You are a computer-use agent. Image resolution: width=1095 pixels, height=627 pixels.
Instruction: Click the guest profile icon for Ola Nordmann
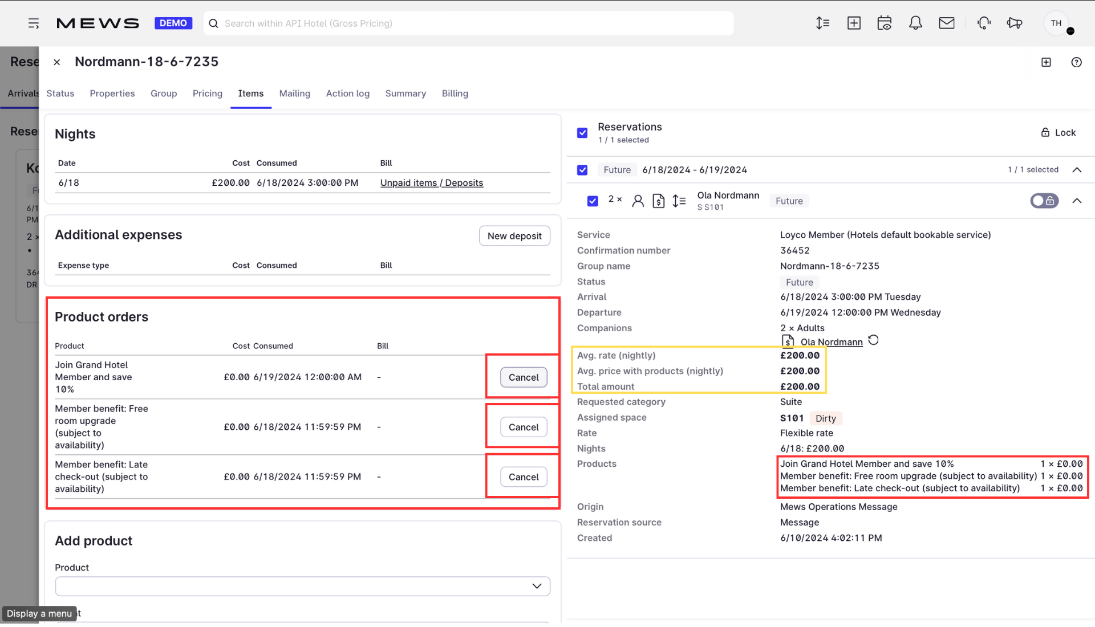tap(638, 201)
